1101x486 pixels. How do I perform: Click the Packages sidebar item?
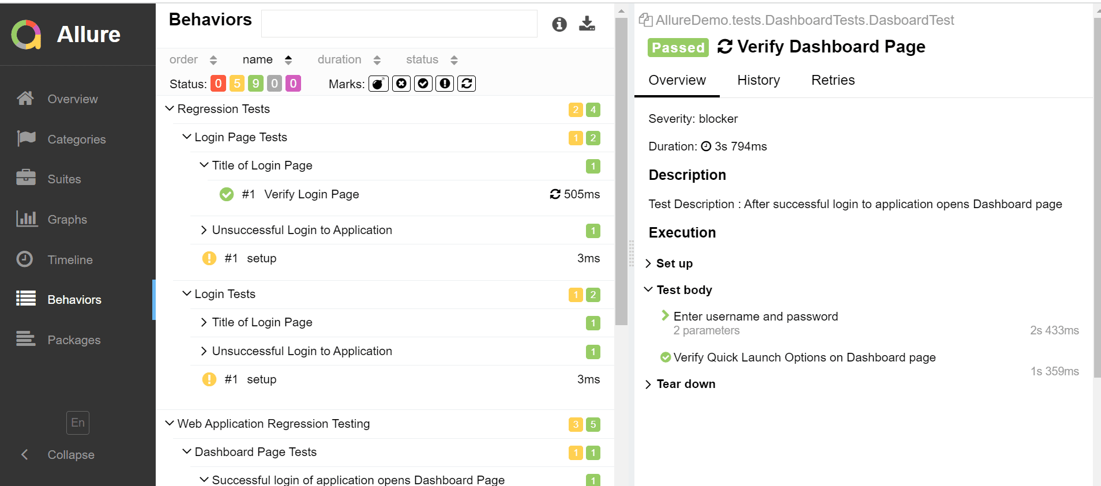(74, 340)
